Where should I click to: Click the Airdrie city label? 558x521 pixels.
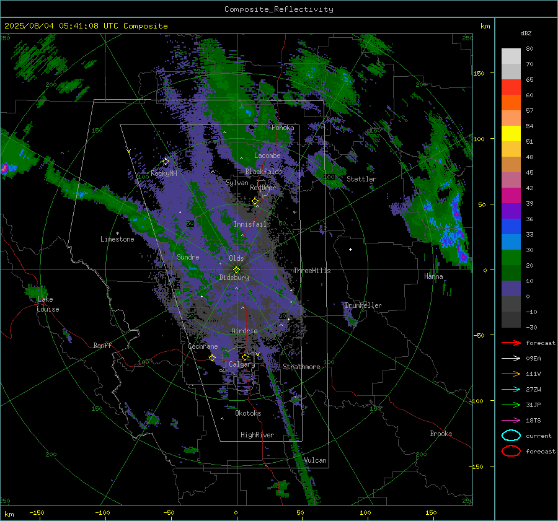pos(244,331)
